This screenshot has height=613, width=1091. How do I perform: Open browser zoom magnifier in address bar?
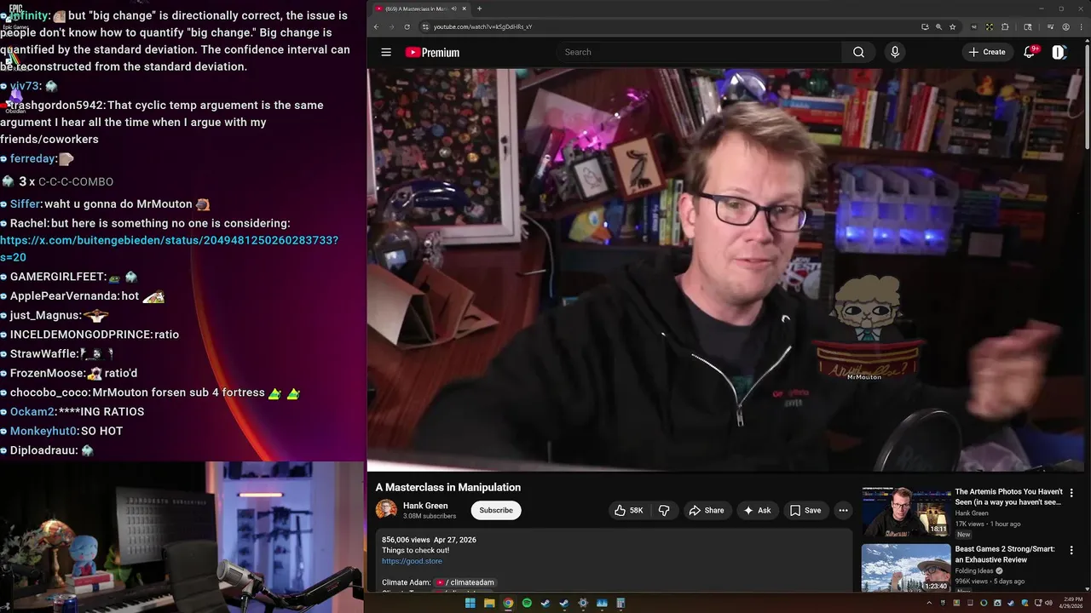(938, 26)
